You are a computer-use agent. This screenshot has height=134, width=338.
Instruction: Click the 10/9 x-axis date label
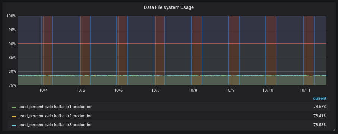point(230,91)
